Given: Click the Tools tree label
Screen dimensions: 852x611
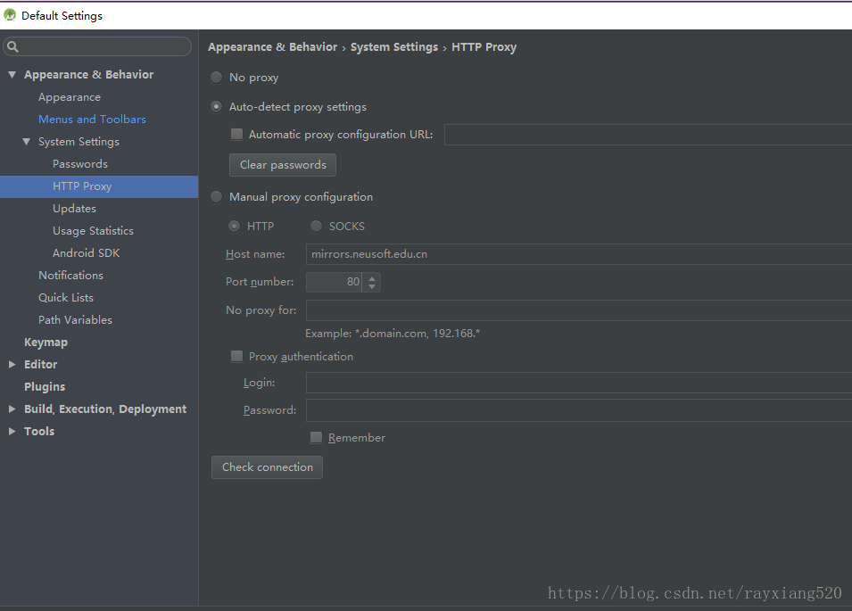Looking at the screenshot, I should click(x=39, y=431).
